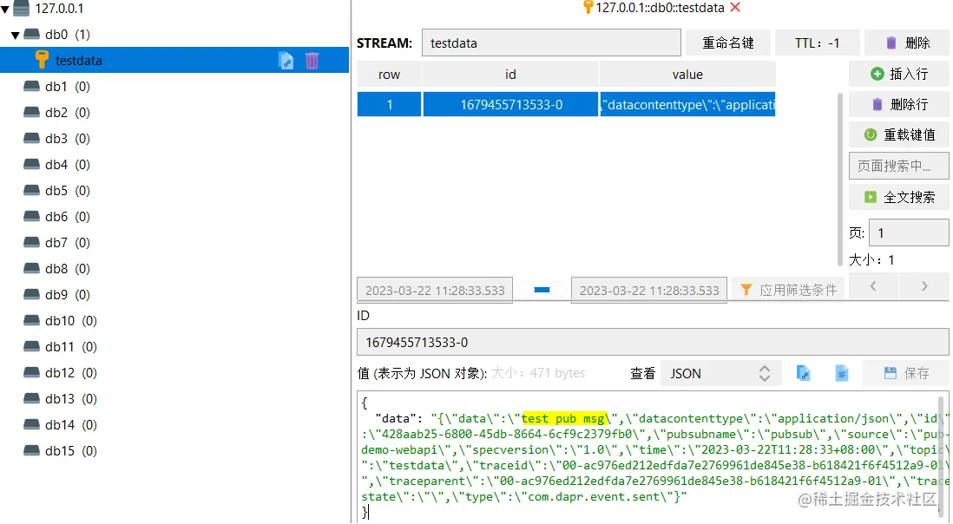Click the table vertical scrollbar
Image resolution: width=953 pixels, height=524 pixels.
click(840, 179)
